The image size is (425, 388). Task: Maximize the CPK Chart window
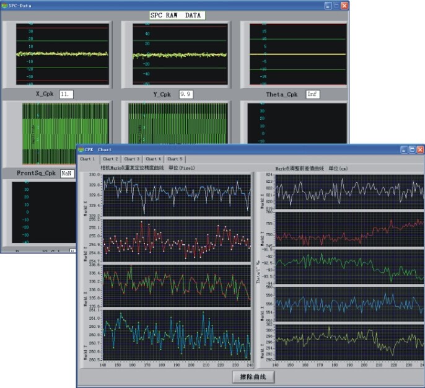(x=411, y=150)
